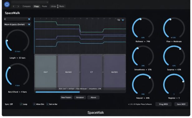
Task: Click the 'Natural • 44%' label
Action: click(143, 98)
